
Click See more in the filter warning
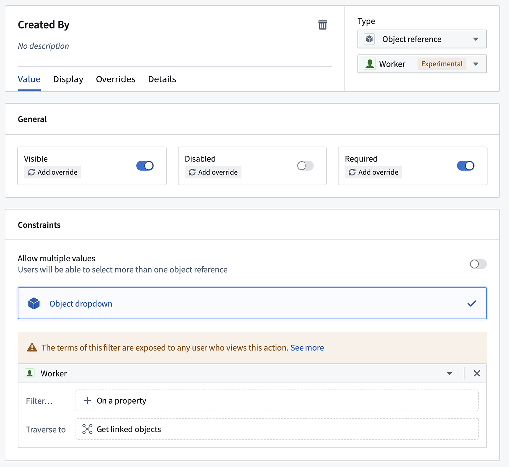tap(307, 348)
